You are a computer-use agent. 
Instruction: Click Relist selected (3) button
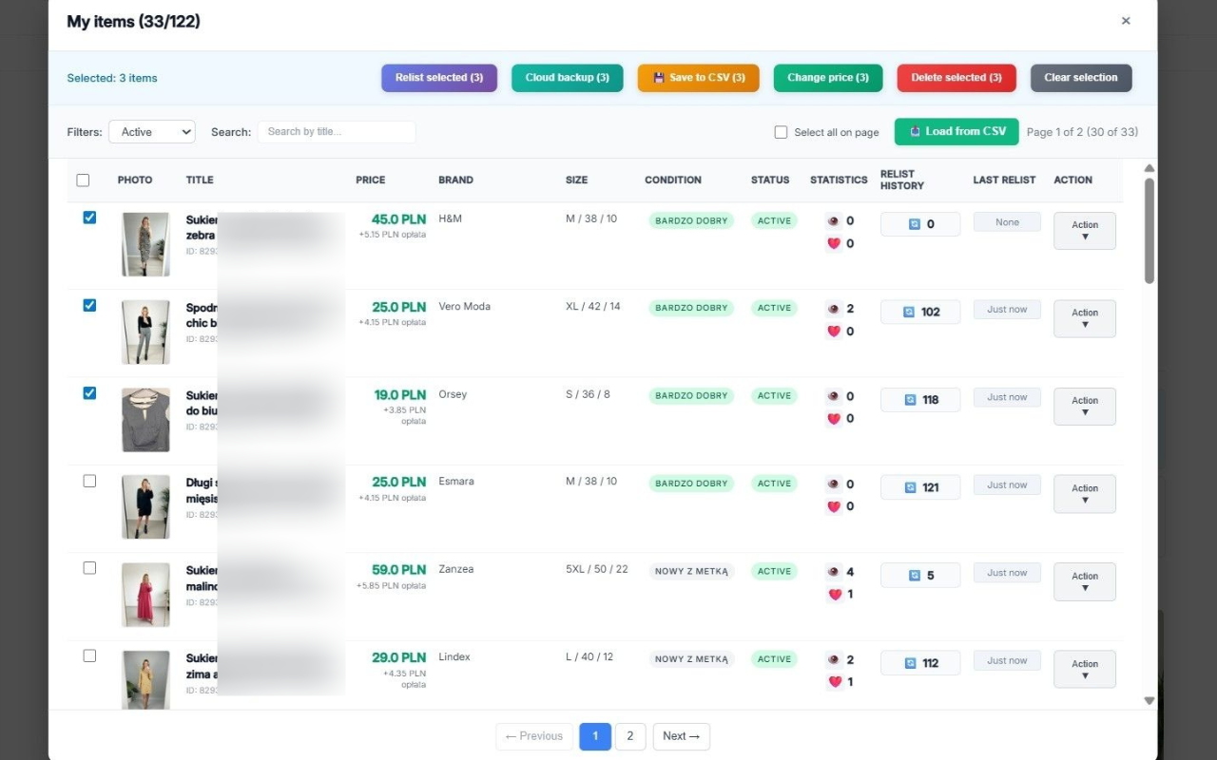pos(439,78)
